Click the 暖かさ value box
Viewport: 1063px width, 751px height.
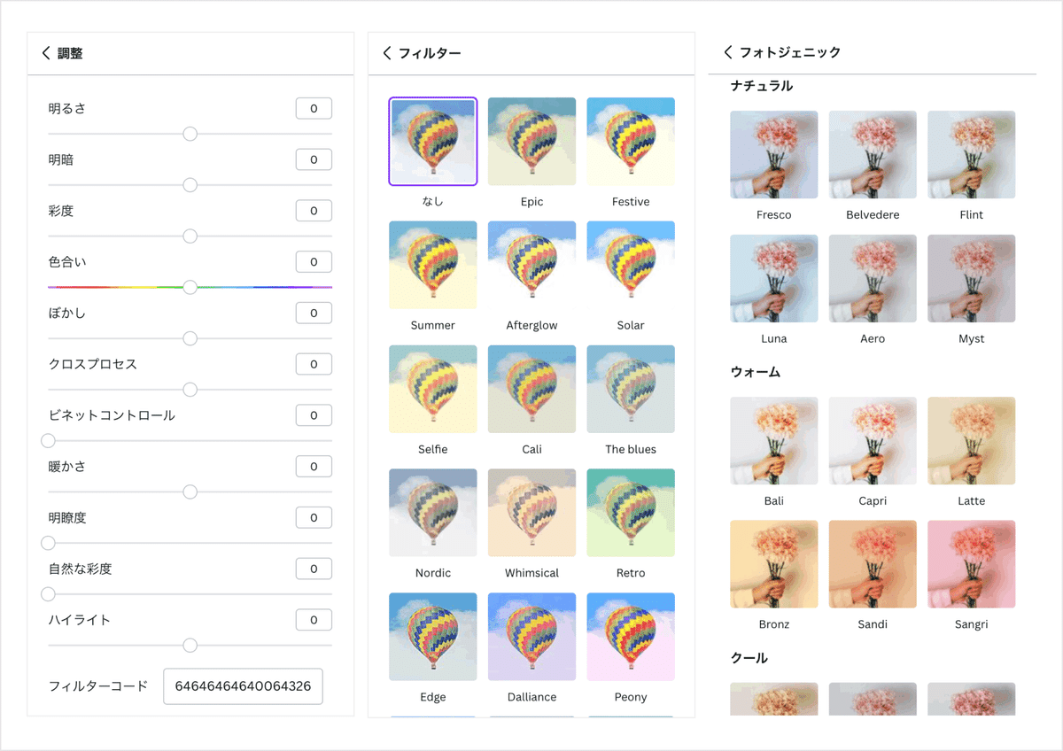coord(314,466)
